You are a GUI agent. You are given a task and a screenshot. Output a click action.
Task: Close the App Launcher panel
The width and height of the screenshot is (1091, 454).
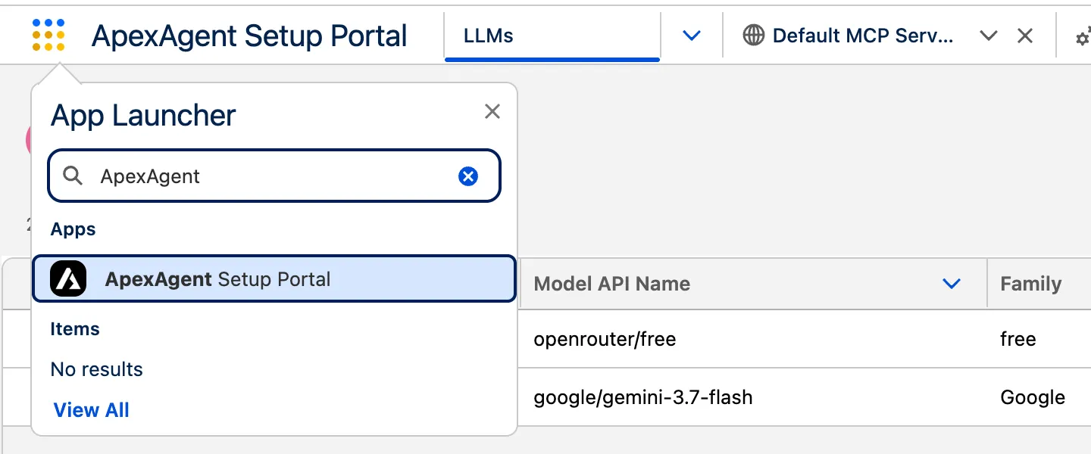point(492,112)
